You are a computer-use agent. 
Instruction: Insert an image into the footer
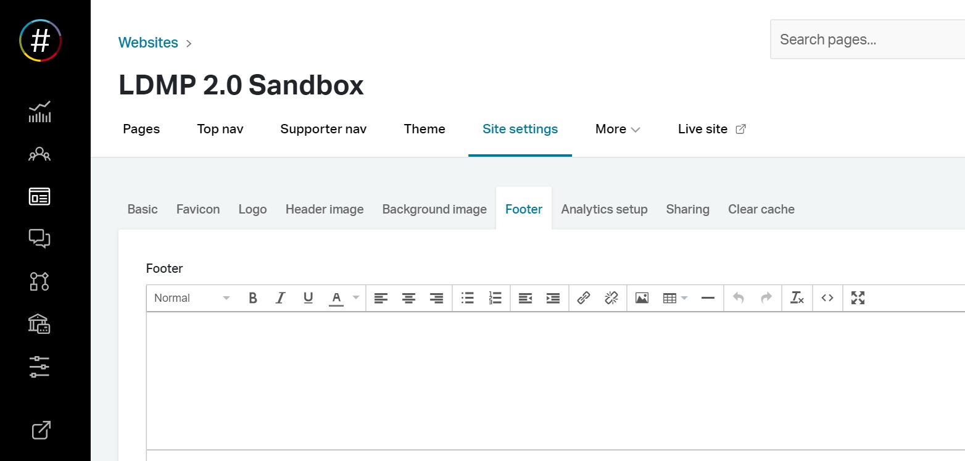[642, 298]
